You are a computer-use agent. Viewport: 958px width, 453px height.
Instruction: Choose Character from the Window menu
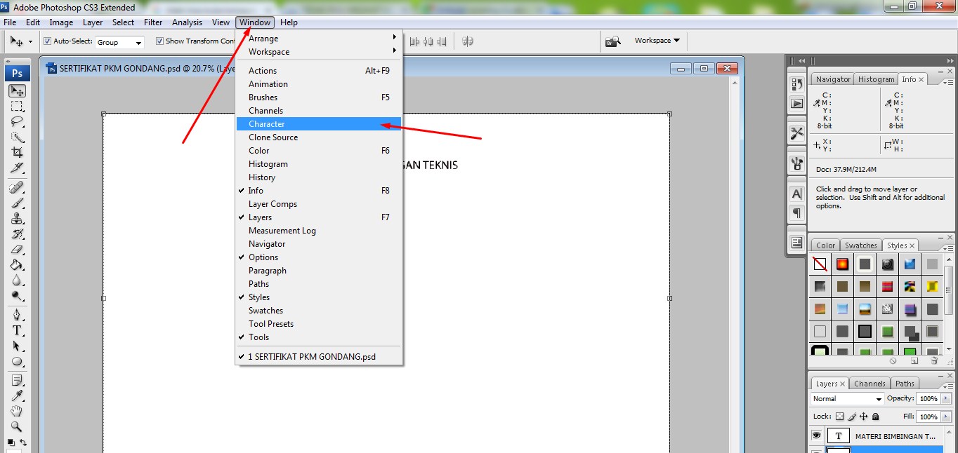click(319, 124)
